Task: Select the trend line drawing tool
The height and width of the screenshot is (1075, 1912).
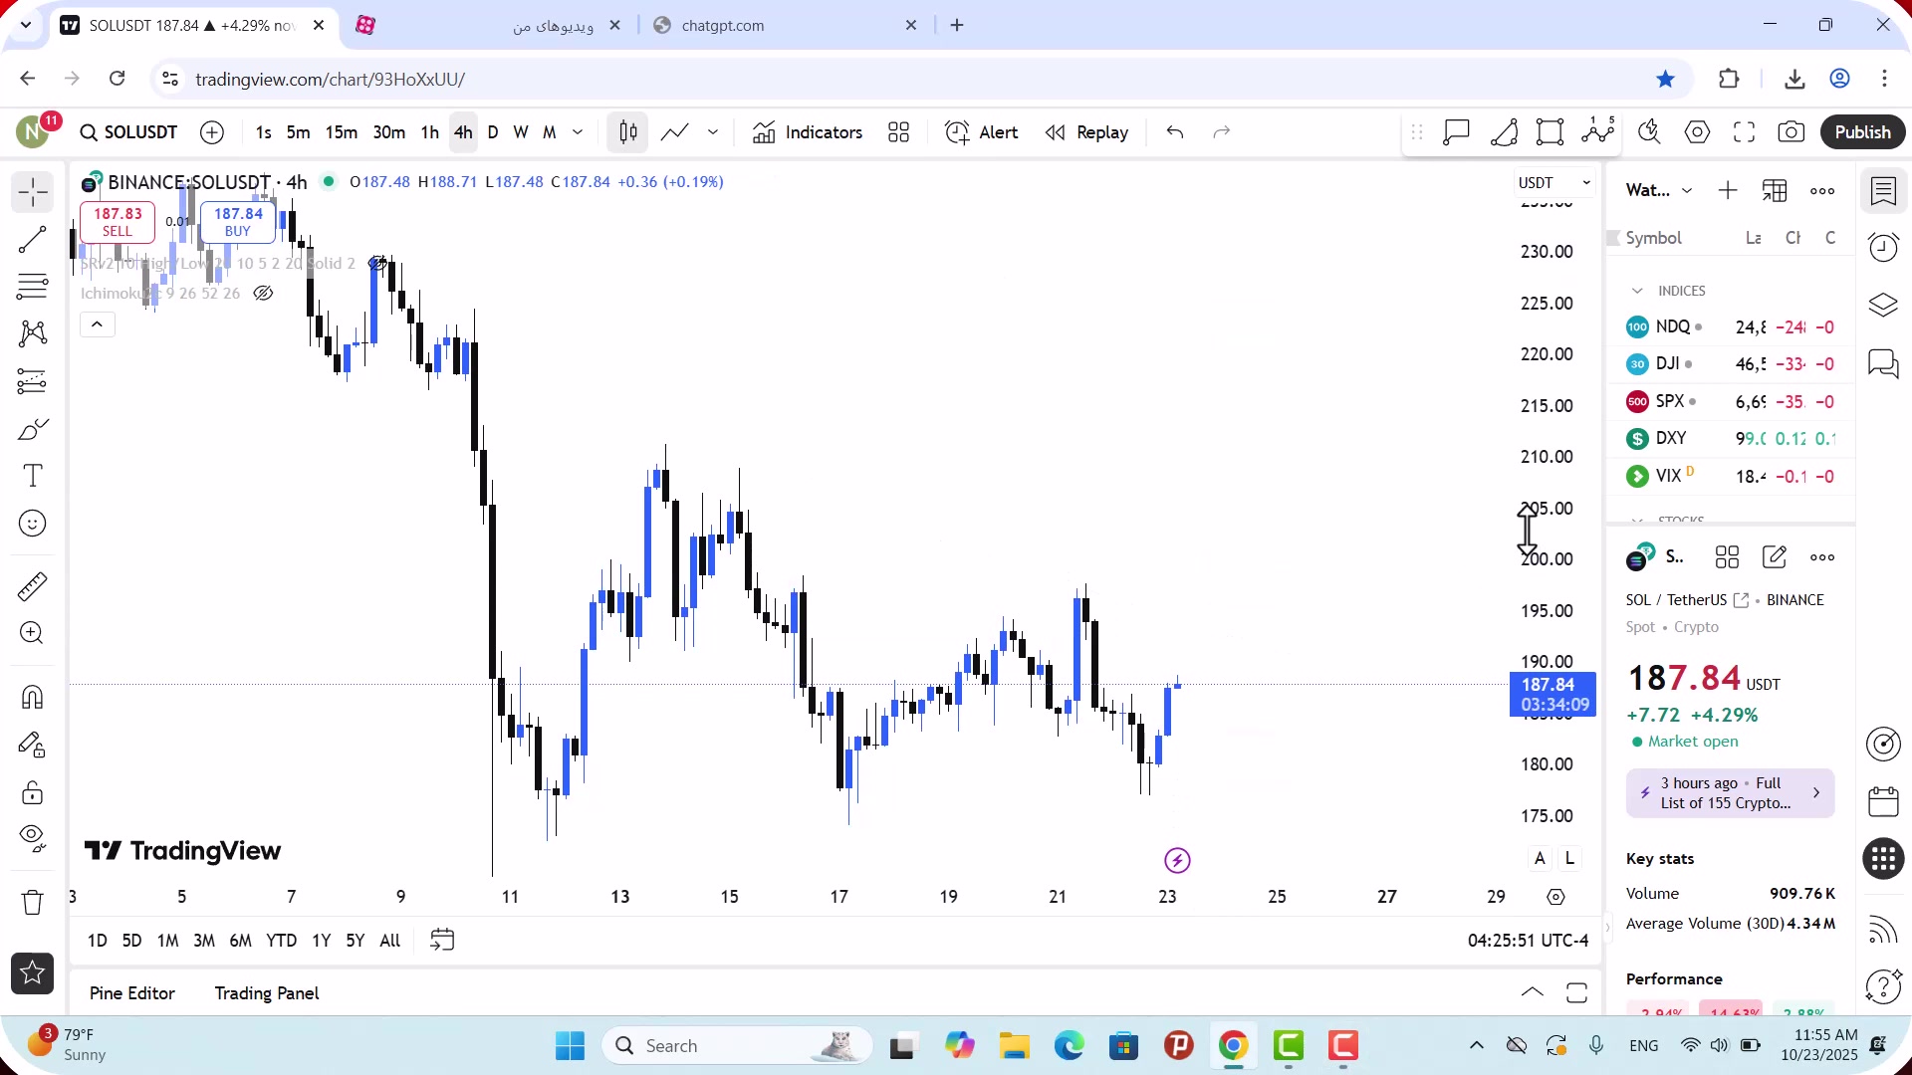Action: coord(33,240)
